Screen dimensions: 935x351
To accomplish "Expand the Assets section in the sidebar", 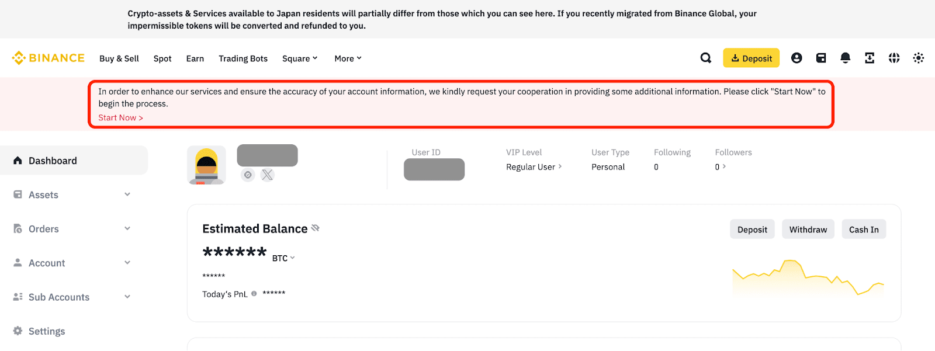I will (127, 194).
